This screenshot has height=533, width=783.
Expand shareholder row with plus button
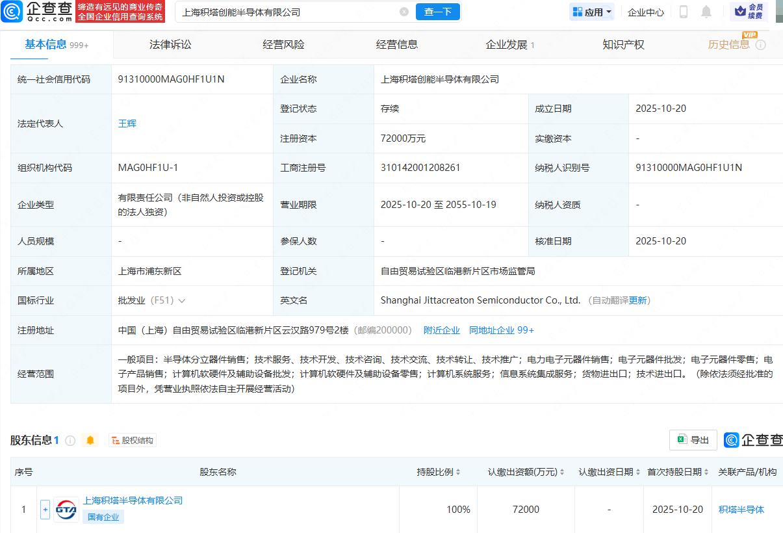click(45, 510)
